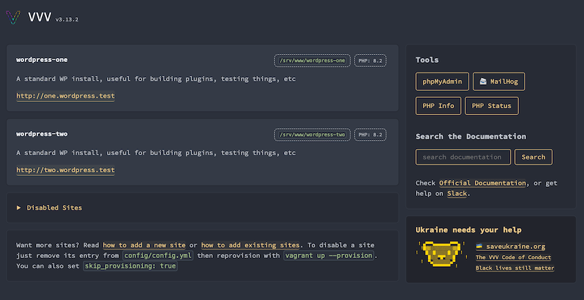This screenshot has width=584, height=300.
Task: Open the Slack help link
Action: tap(457, 193)
